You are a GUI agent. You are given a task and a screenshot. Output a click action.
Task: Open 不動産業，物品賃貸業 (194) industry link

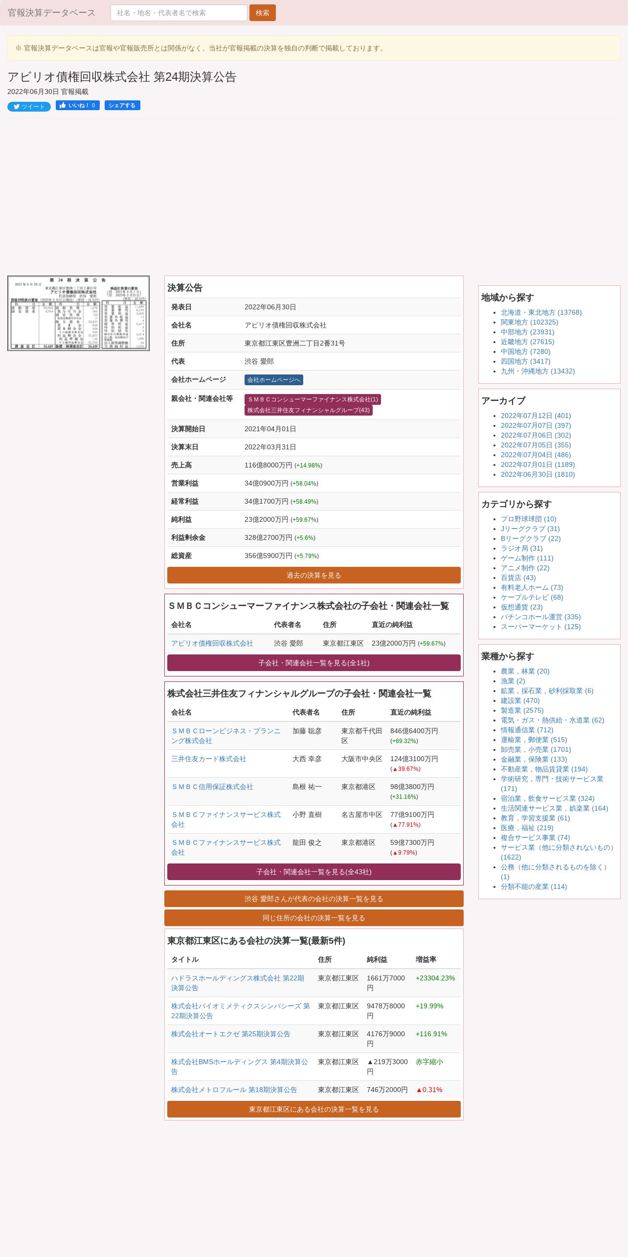[x=544, y=769]
